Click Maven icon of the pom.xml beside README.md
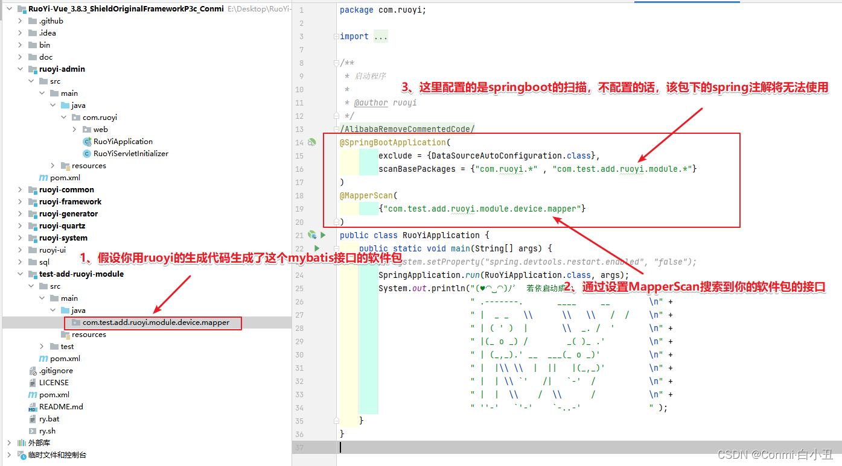The image size is (842, 466). 33,394
